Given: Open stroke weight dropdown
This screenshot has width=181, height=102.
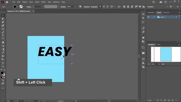Looking at the screenshot, I should [x=42, y=7].
